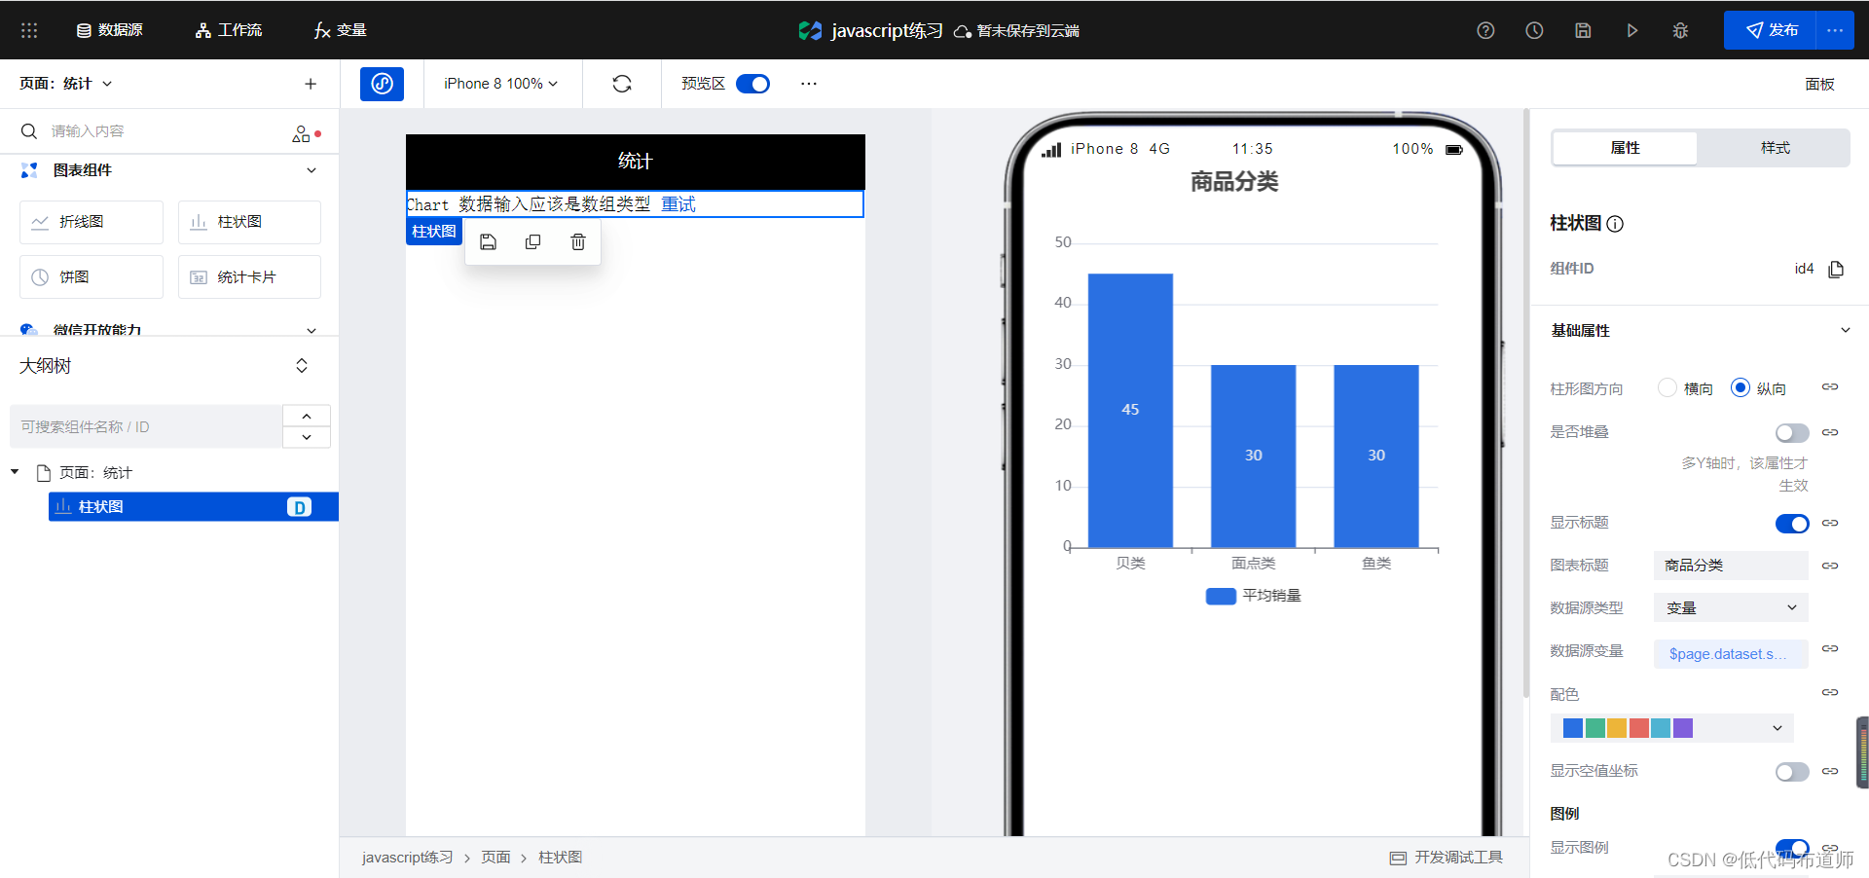
Task: Click the 柱状图 component tag on canvas
Action: pyautogui.click(x=434, y=232)
